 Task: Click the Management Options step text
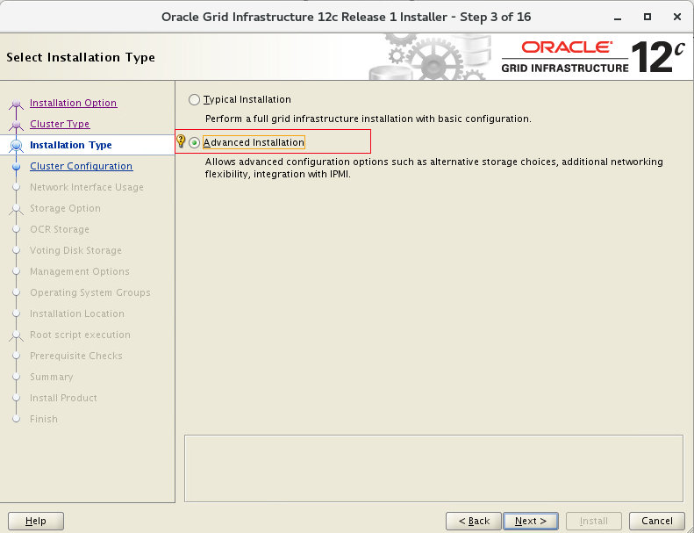tap(80, 271)
